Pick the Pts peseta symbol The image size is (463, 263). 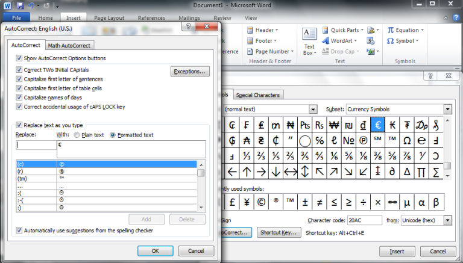[x=304, y=125]
